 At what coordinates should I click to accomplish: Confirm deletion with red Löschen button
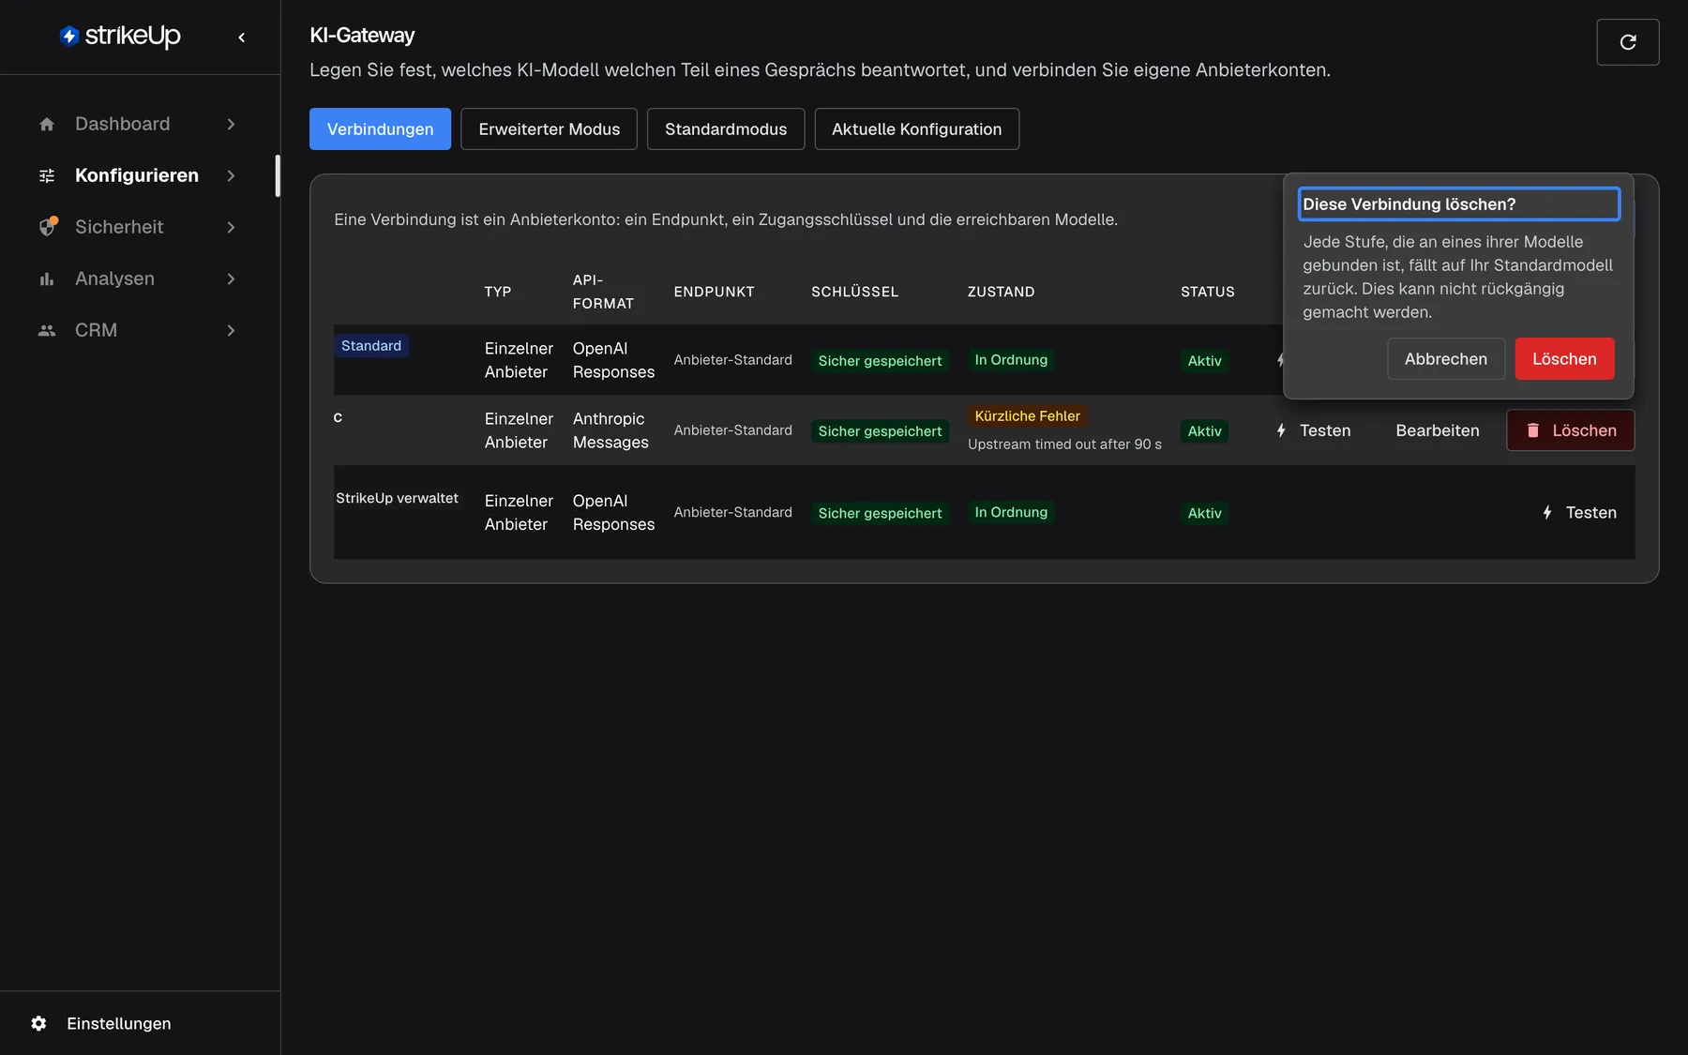1564,358
